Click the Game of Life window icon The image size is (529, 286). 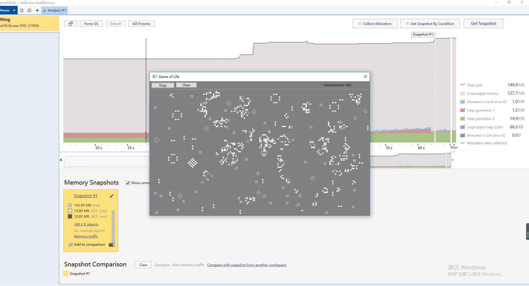155,76
